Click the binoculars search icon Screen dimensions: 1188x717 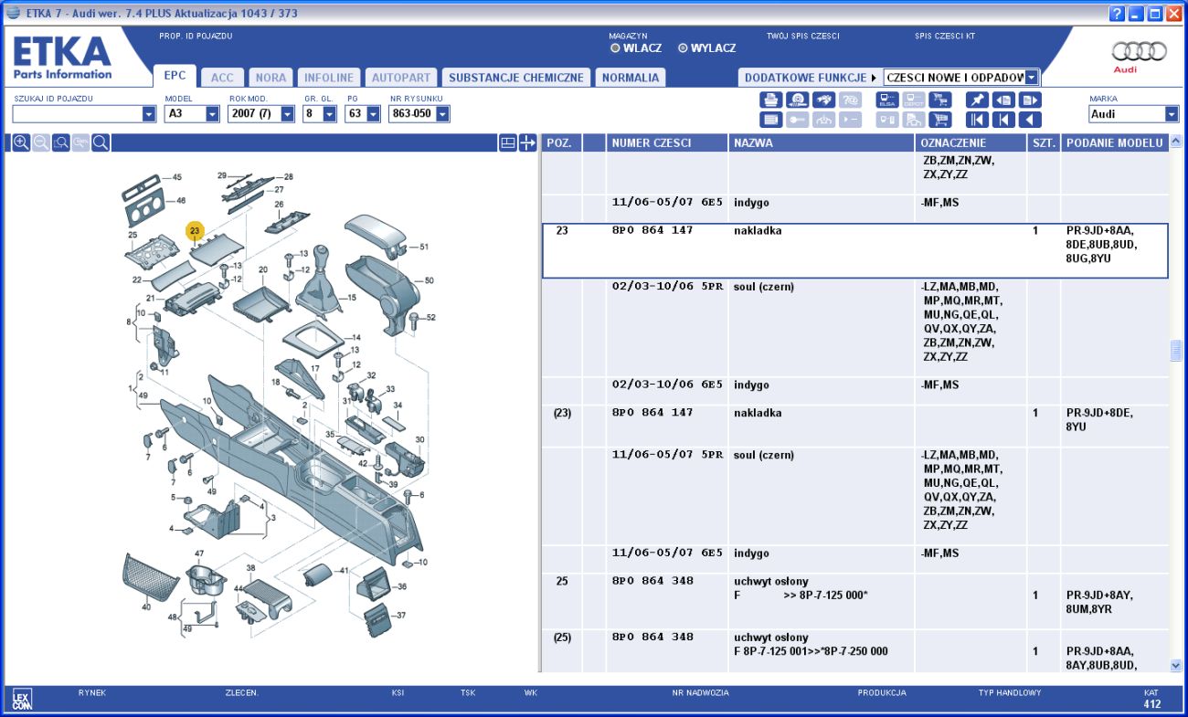[x=824, y=100]
